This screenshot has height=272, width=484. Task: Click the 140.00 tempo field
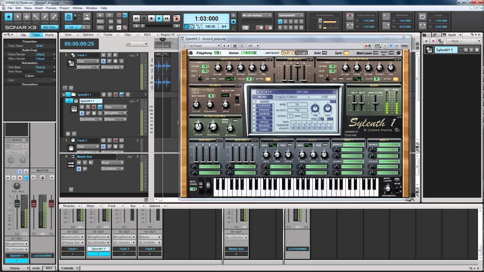pyautogui.click(x=210, y=26)
